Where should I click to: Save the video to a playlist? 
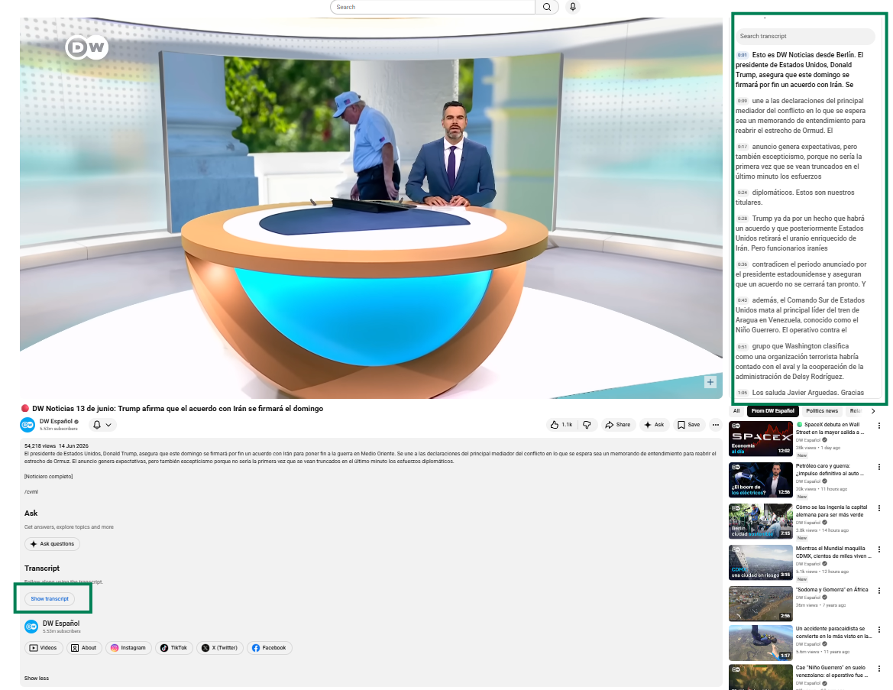(688, 425)
